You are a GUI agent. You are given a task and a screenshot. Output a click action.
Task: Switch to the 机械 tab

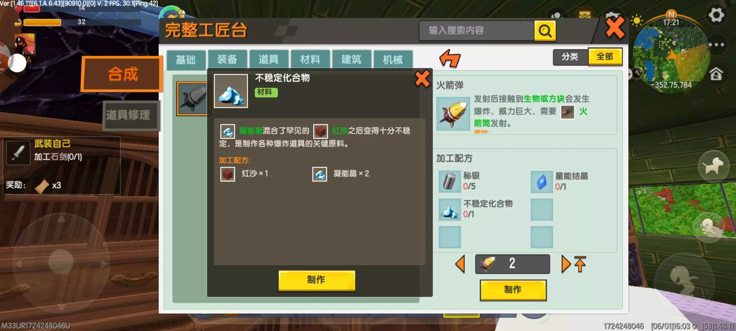[393, 59]
